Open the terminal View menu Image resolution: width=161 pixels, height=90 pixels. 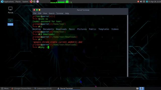[45, 13]
